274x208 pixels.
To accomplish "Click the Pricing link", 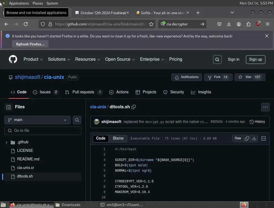I will click(176, 59).
